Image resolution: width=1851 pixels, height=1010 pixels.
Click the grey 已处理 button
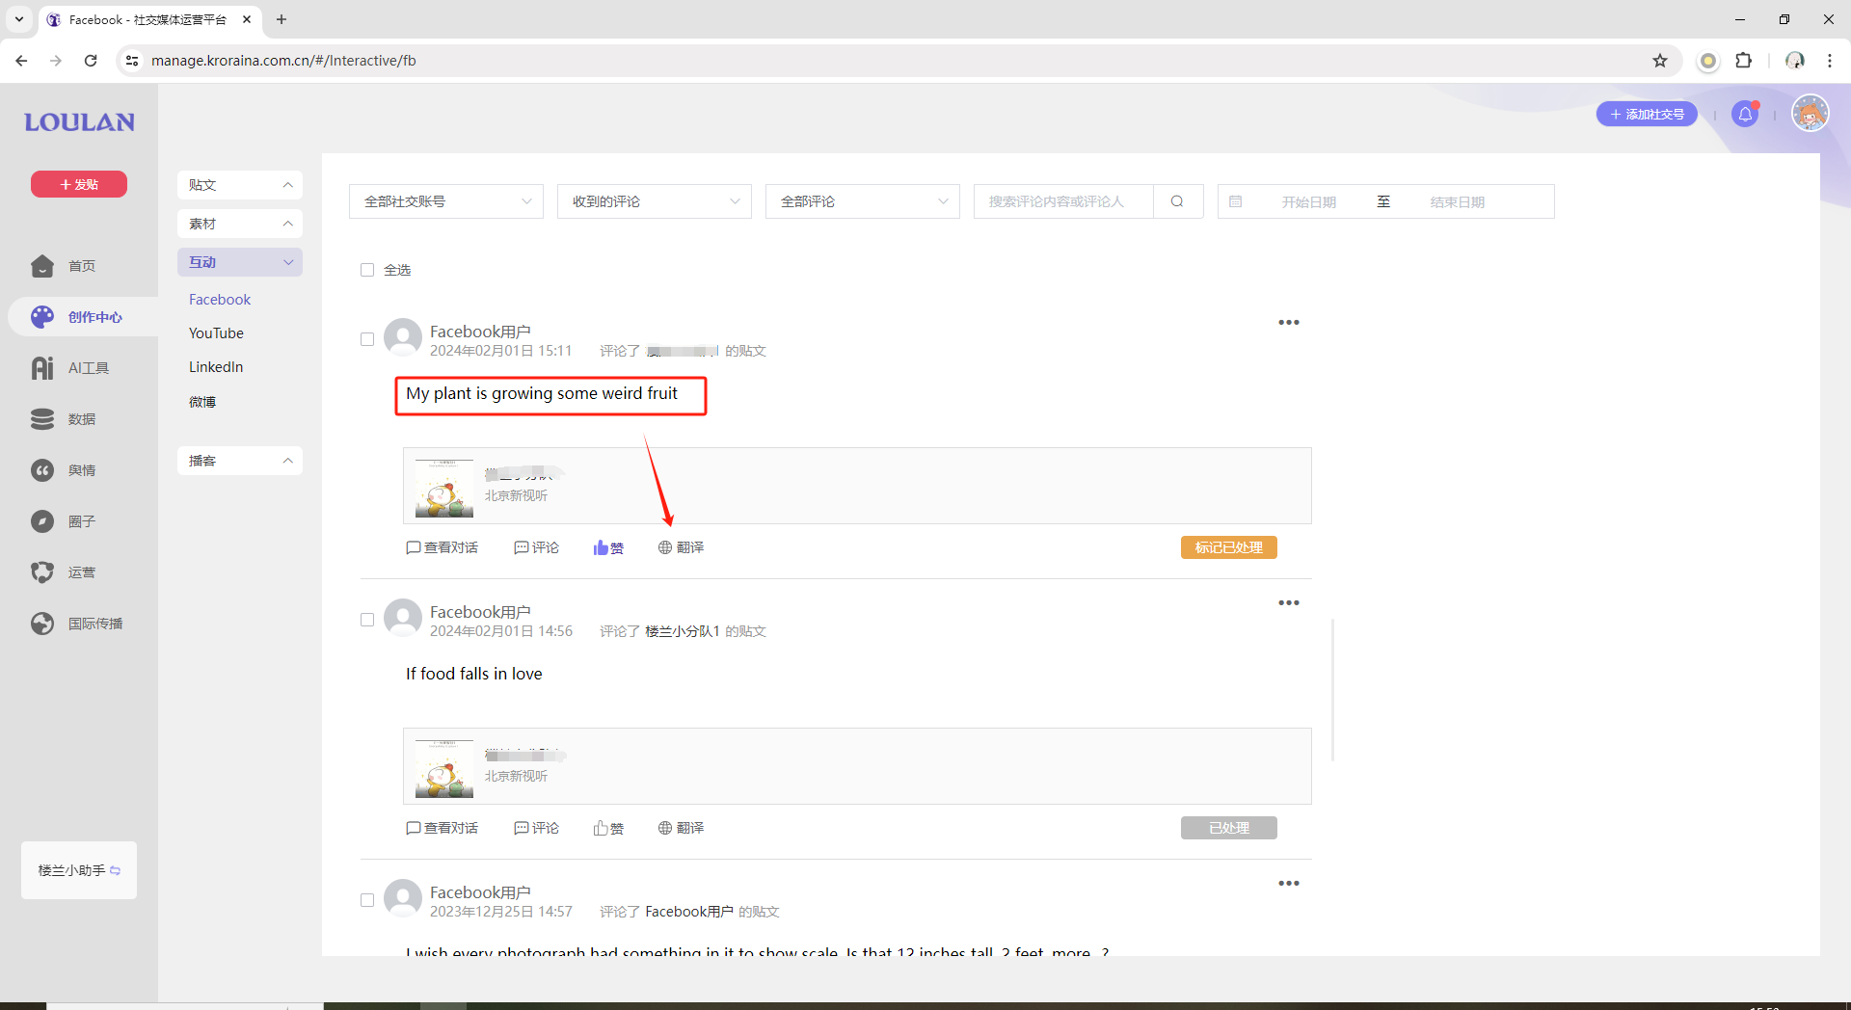click(x=1229, y=828)
